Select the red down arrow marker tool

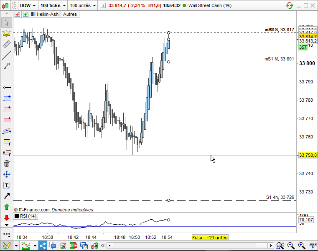7,218
